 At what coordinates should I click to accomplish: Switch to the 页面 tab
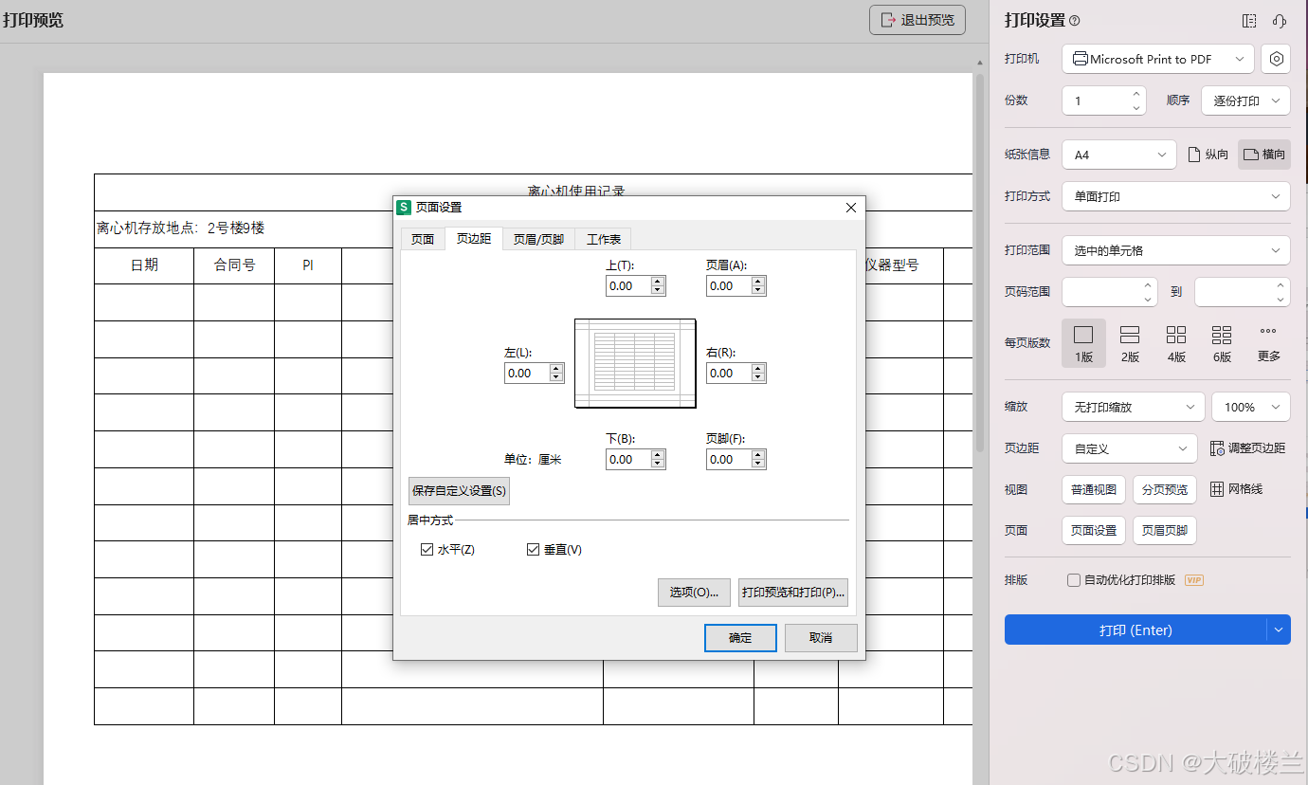click(423, 240)
